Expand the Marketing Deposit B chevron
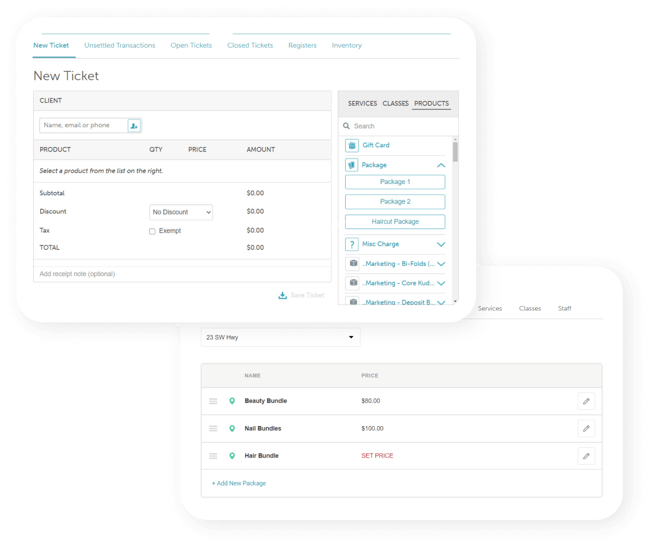Image resolution: width=650 pixels, height=546 pixels. 441,302
